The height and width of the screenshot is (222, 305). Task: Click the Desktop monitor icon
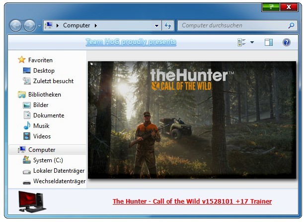(27, 70)
